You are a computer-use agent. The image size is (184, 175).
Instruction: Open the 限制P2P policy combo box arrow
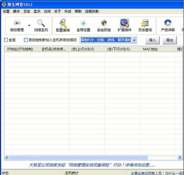pyautogui.click(x=134, y=40)
